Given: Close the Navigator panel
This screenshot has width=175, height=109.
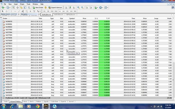Looking at the screenshot, I should click(39, 14).
